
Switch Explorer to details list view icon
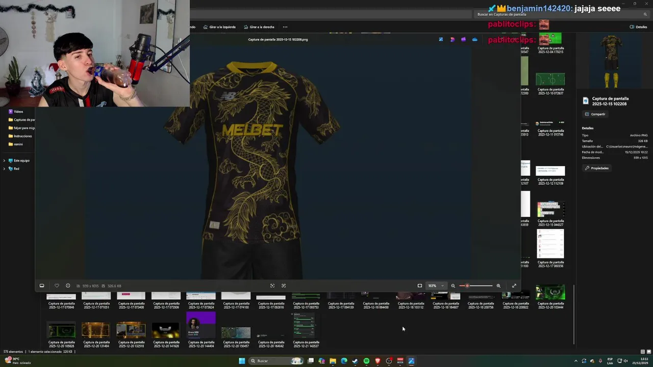[x=642, y=352]
